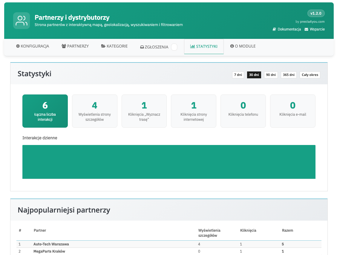The image size is (337, 255).
Task: Select the Auto-Tech Warszawa partner row
Action: pos(169,244)
